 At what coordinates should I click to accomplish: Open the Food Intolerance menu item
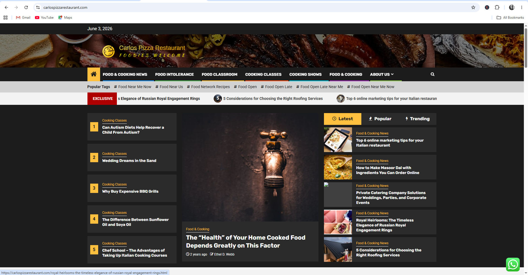174,74
